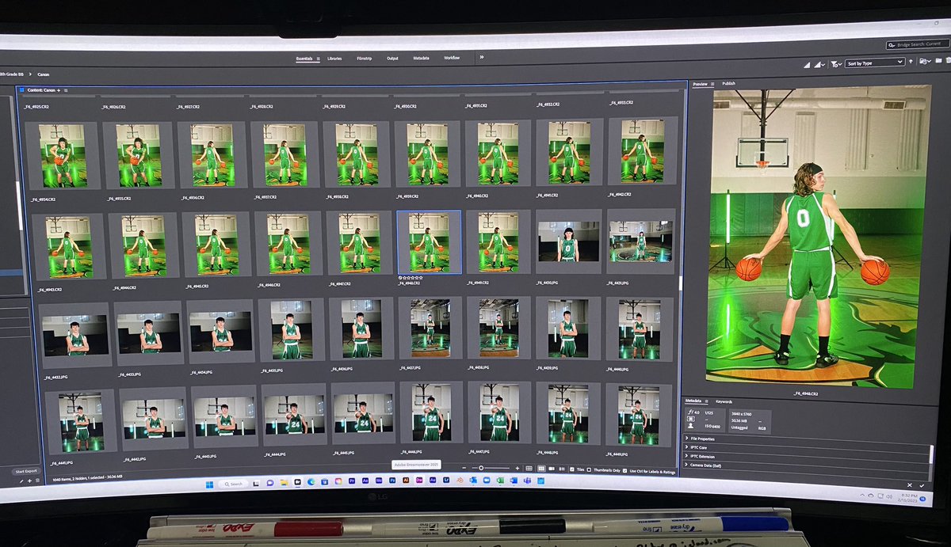Switch to thumbnails view icon
The height and width of the screenshot is (547, 951).
click(542, 468)
